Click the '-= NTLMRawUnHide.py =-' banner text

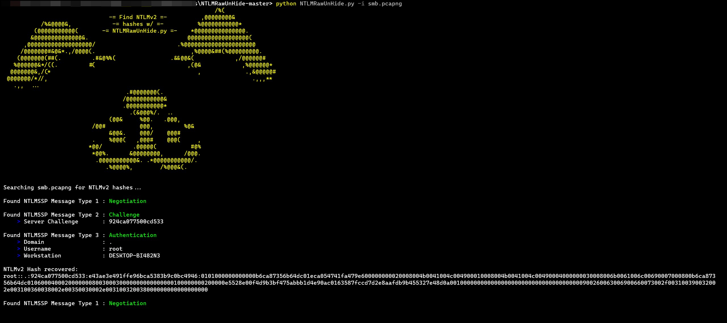[x=139, y=31]
